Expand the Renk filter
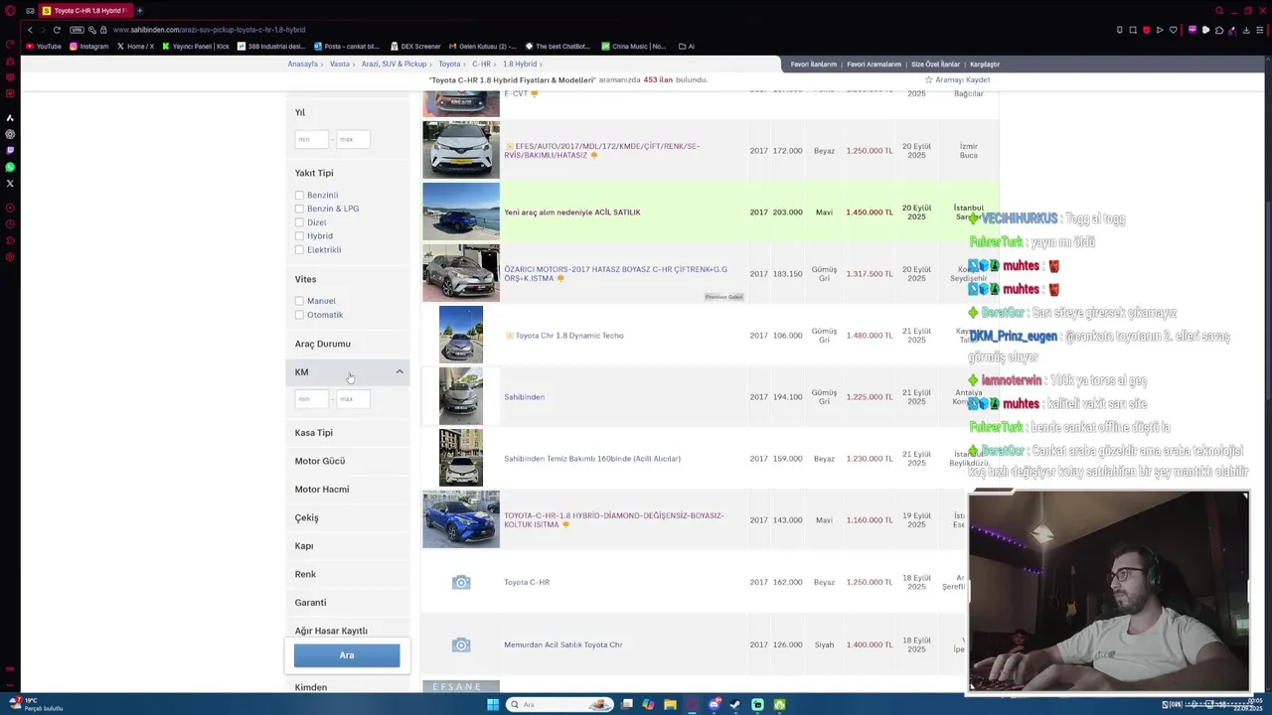This screenshot has height=715, width=1272. pos(348,574)
